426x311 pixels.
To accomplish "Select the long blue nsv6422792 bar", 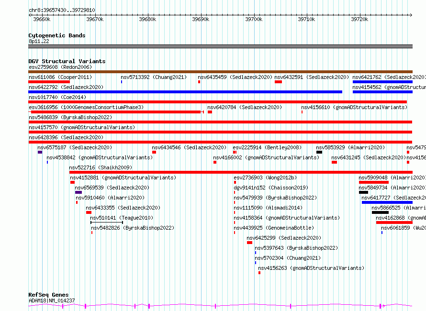I will pos(185,92).
